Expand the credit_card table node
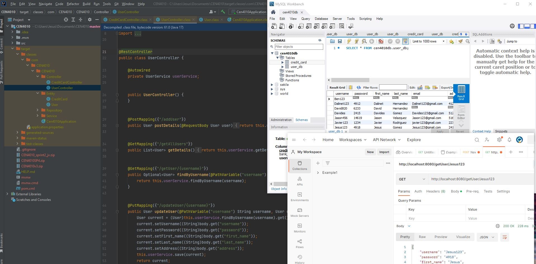536x264 pixels. click(282, 62)
